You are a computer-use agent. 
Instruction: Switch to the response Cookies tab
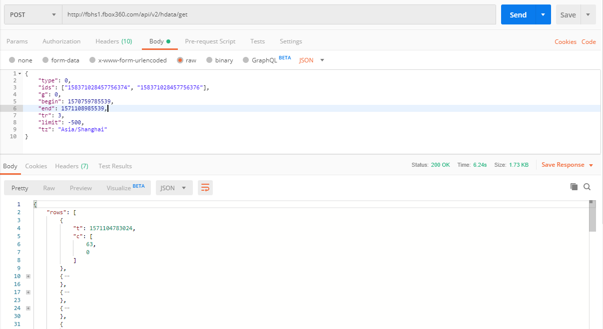point(36,166)
